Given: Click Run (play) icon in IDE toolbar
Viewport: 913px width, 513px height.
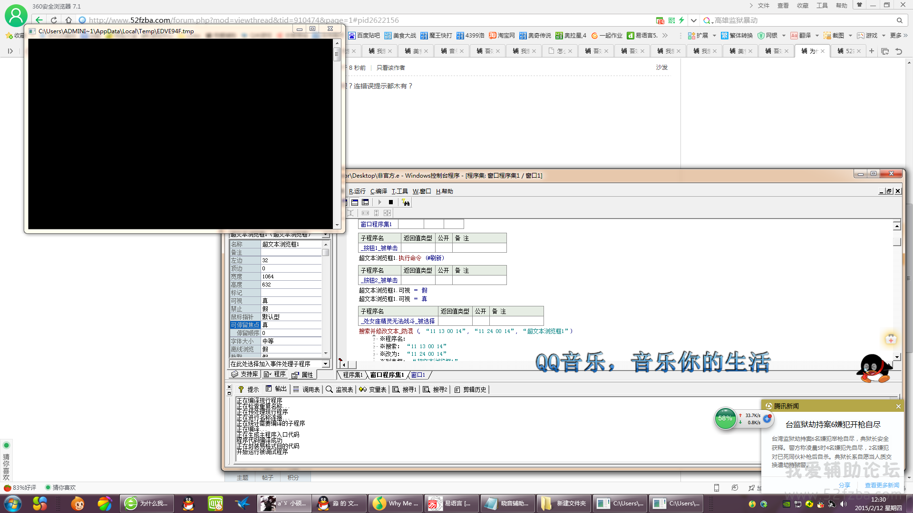Looking at the screenshot, I should tap(379, 202).
